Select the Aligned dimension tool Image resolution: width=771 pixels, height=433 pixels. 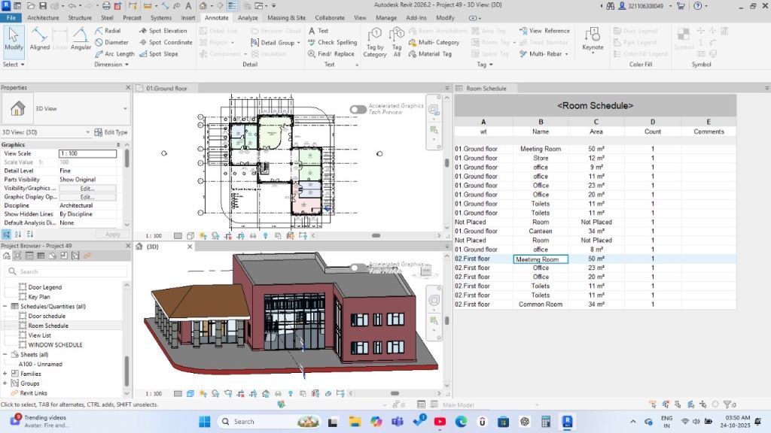pos(39,38)
